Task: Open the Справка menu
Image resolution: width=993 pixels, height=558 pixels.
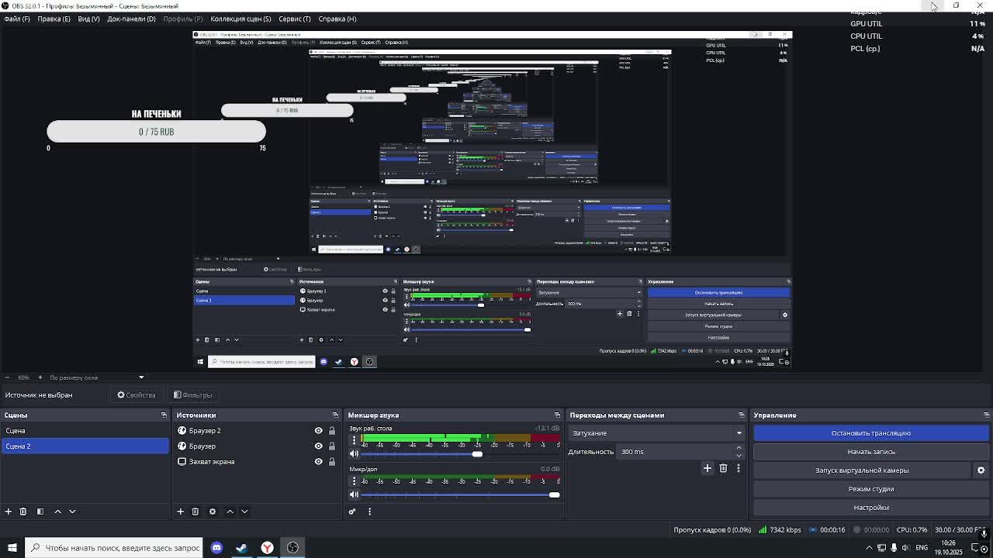Action: coord(337,19)
